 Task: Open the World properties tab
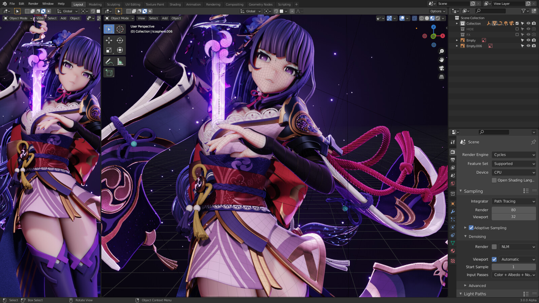pos(453,184)
